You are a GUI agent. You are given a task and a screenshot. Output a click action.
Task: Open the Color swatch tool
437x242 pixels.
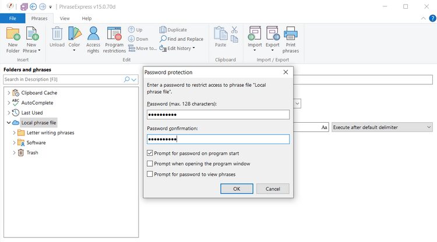(75, 34)
